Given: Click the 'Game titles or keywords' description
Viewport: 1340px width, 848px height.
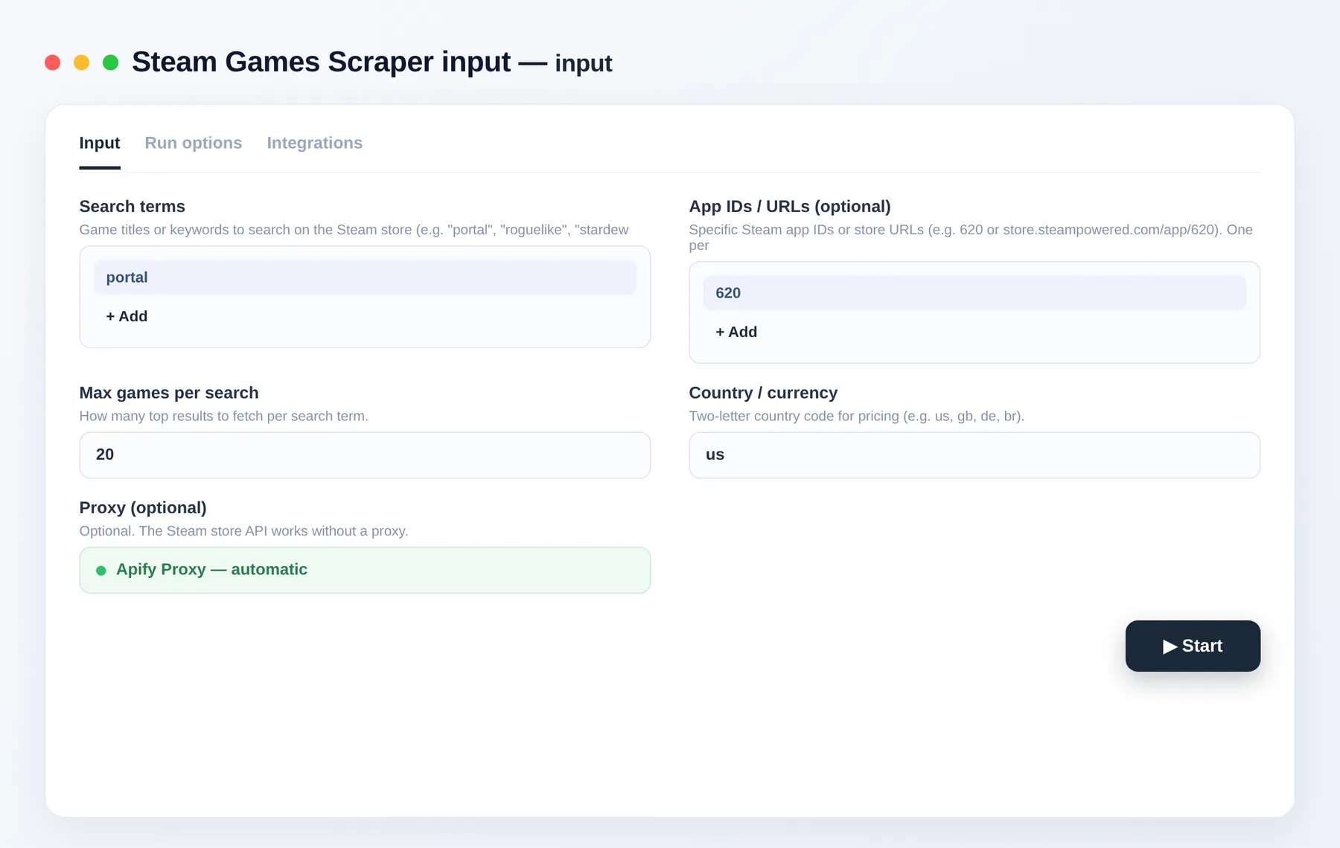Looking at the screenshot, I should pos(354,230).
